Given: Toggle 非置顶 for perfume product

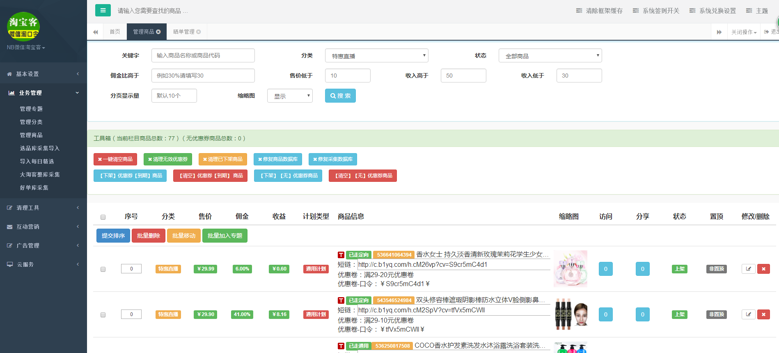Looking at the screenshot, I should click(717, 269).
